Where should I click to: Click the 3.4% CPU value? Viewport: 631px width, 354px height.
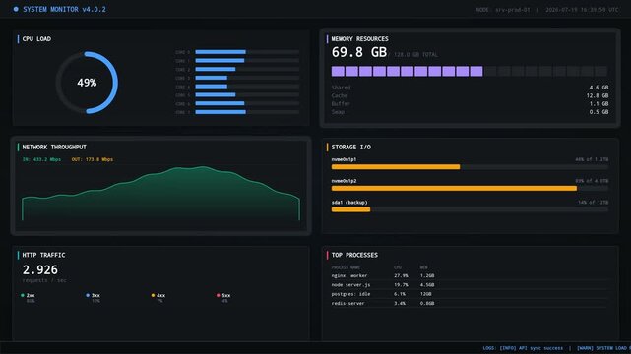tap(400, 304)
